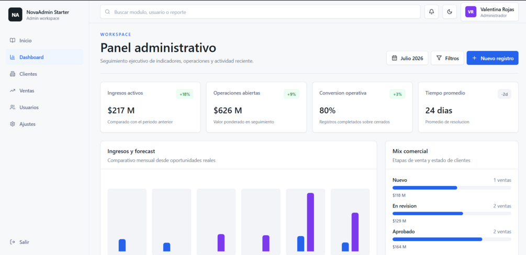Click the $118 M amount
526x255 pixels.
point(399,195)
